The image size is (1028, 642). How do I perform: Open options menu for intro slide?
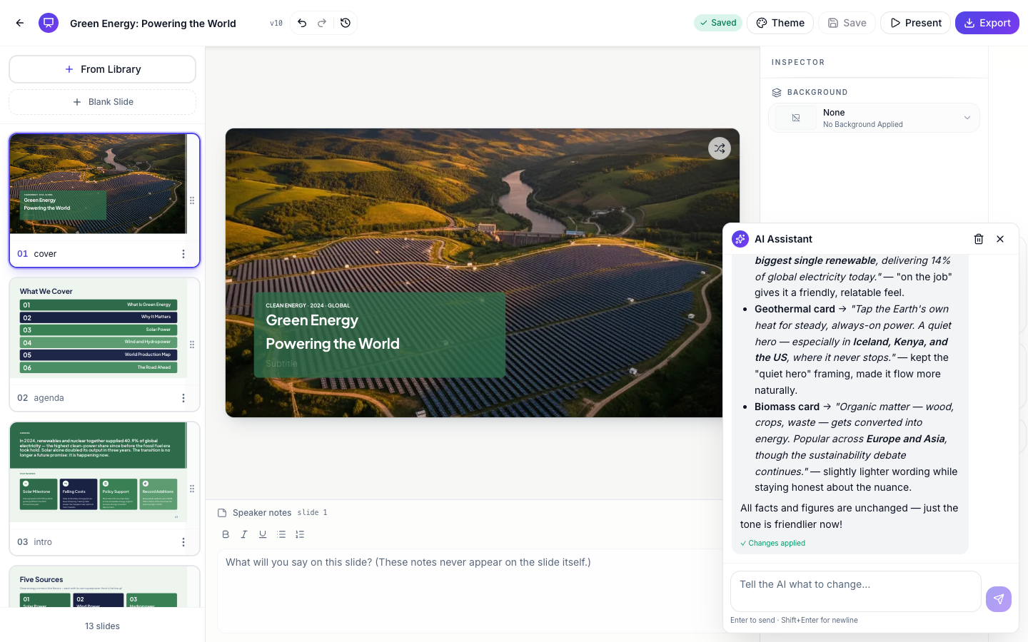click(183, 542)
